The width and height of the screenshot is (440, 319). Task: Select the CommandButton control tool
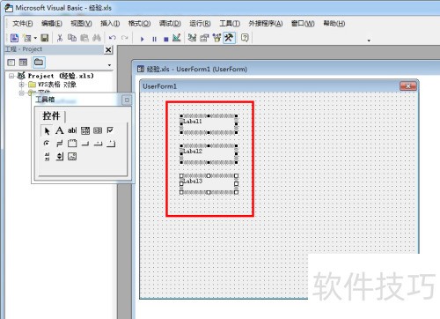85,144
